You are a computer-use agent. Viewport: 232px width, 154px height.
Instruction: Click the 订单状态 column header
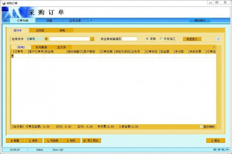tap(152, 52)
